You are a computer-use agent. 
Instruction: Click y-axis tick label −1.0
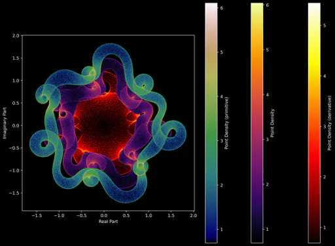[x=14, y=171]
